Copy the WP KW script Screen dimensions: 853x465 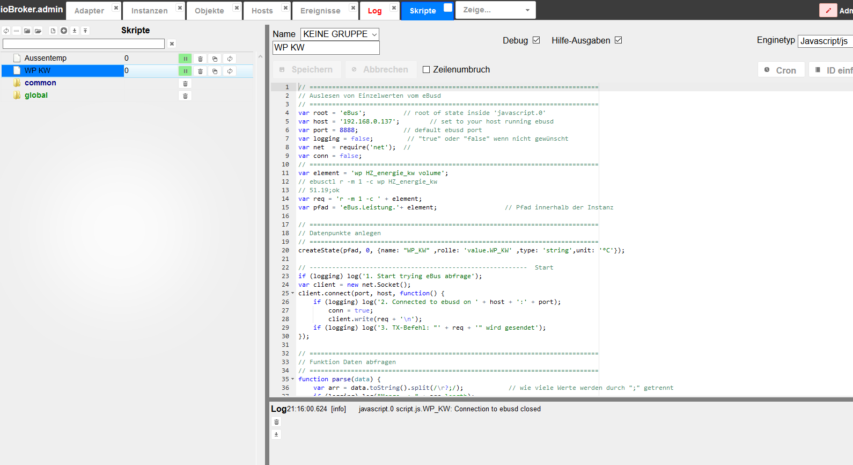pos(215,71)
